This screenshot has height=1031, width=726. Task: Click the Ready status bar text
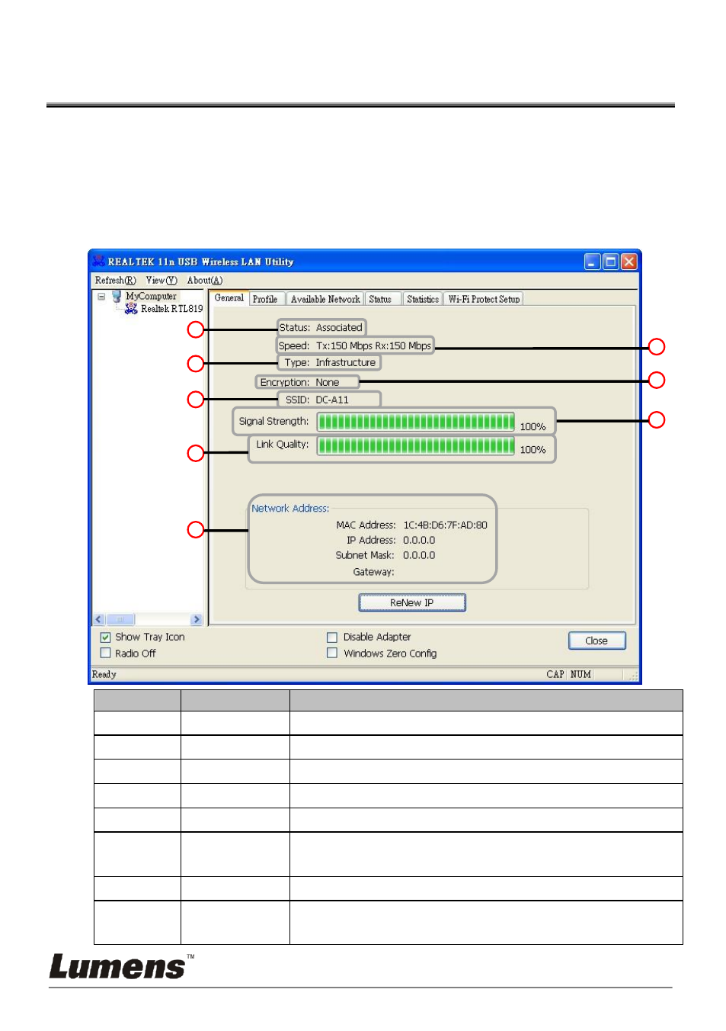click(104, 674)
